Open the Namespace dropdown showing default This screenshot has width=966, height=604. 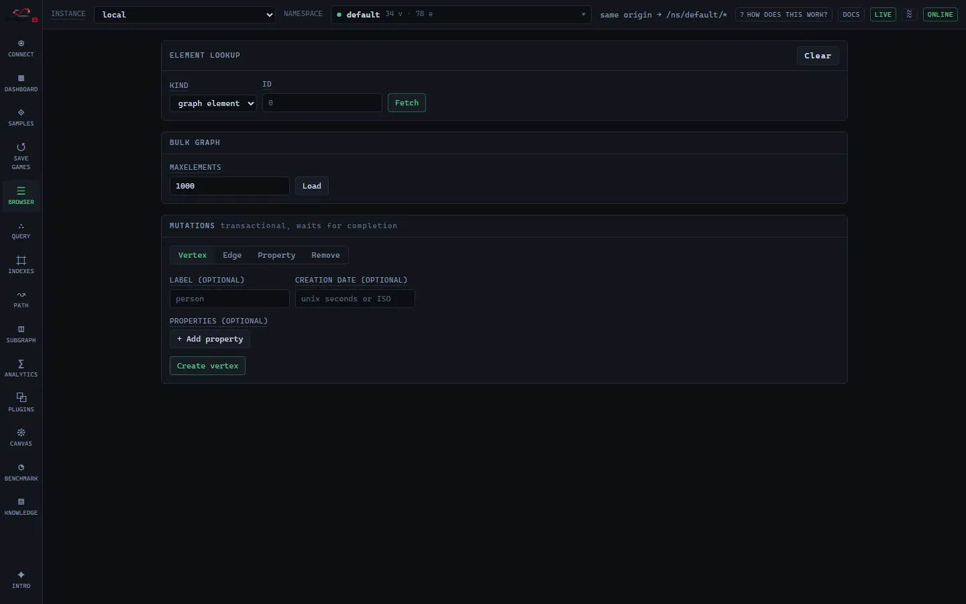coord(461,15)
